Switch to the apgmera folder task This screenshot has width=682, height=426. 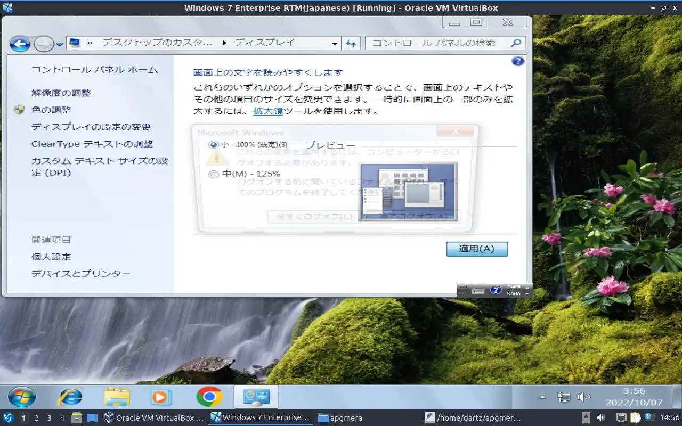coord(340,418)
